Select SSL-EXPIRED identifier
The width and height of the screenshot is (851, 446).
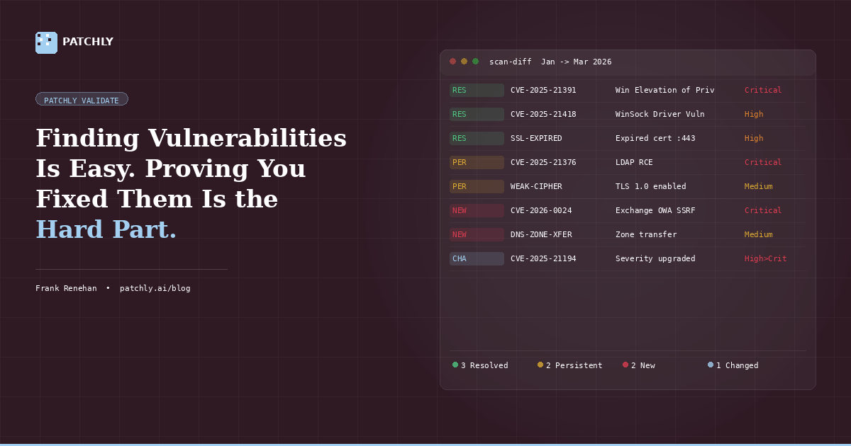pos(536,138)
